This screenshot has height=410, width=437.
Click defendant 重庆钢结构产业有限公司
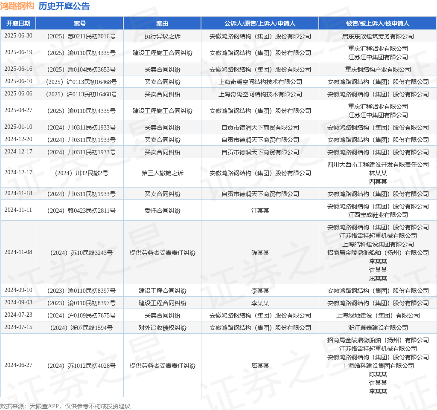pyautogui.click(x=378, y=69)
